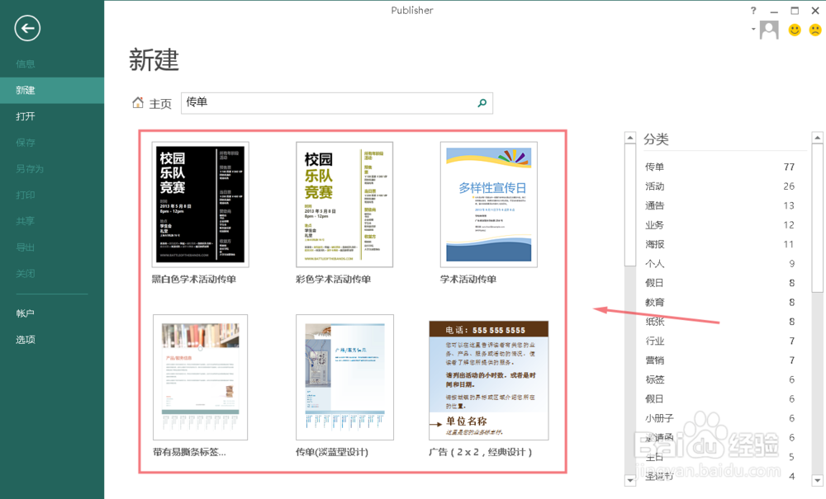Select the 学术活动传单 template
The image size is (826, 499).
488,202
